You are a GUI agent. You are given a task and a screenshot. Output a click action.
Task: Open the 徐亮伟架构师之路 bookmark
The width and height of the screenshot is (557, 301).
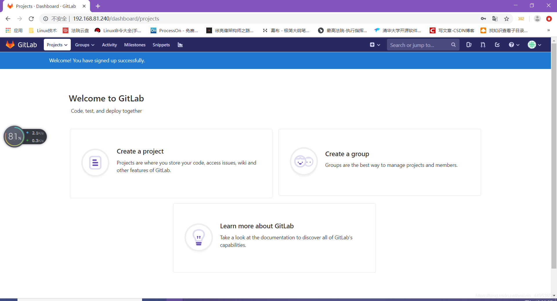[x=230, y=30]
